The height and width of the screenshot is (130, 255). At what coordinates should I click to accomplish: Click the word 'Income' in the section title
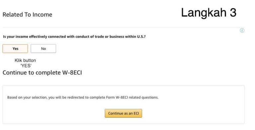(42, 15)
